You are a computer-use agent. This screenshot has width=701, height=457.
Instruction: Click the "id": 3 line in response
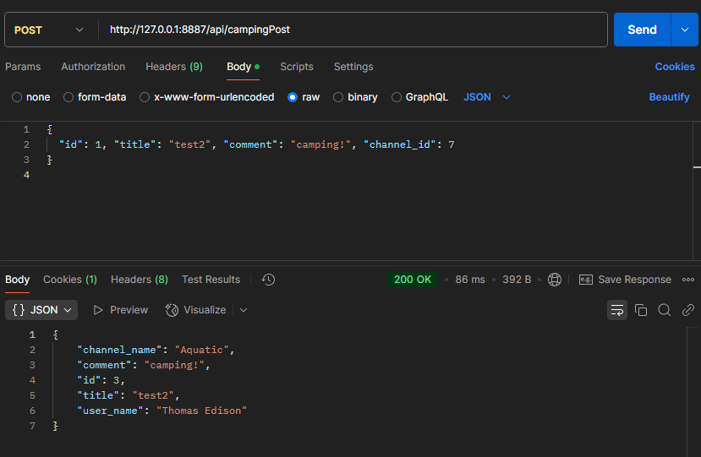[x=101, y=380]
